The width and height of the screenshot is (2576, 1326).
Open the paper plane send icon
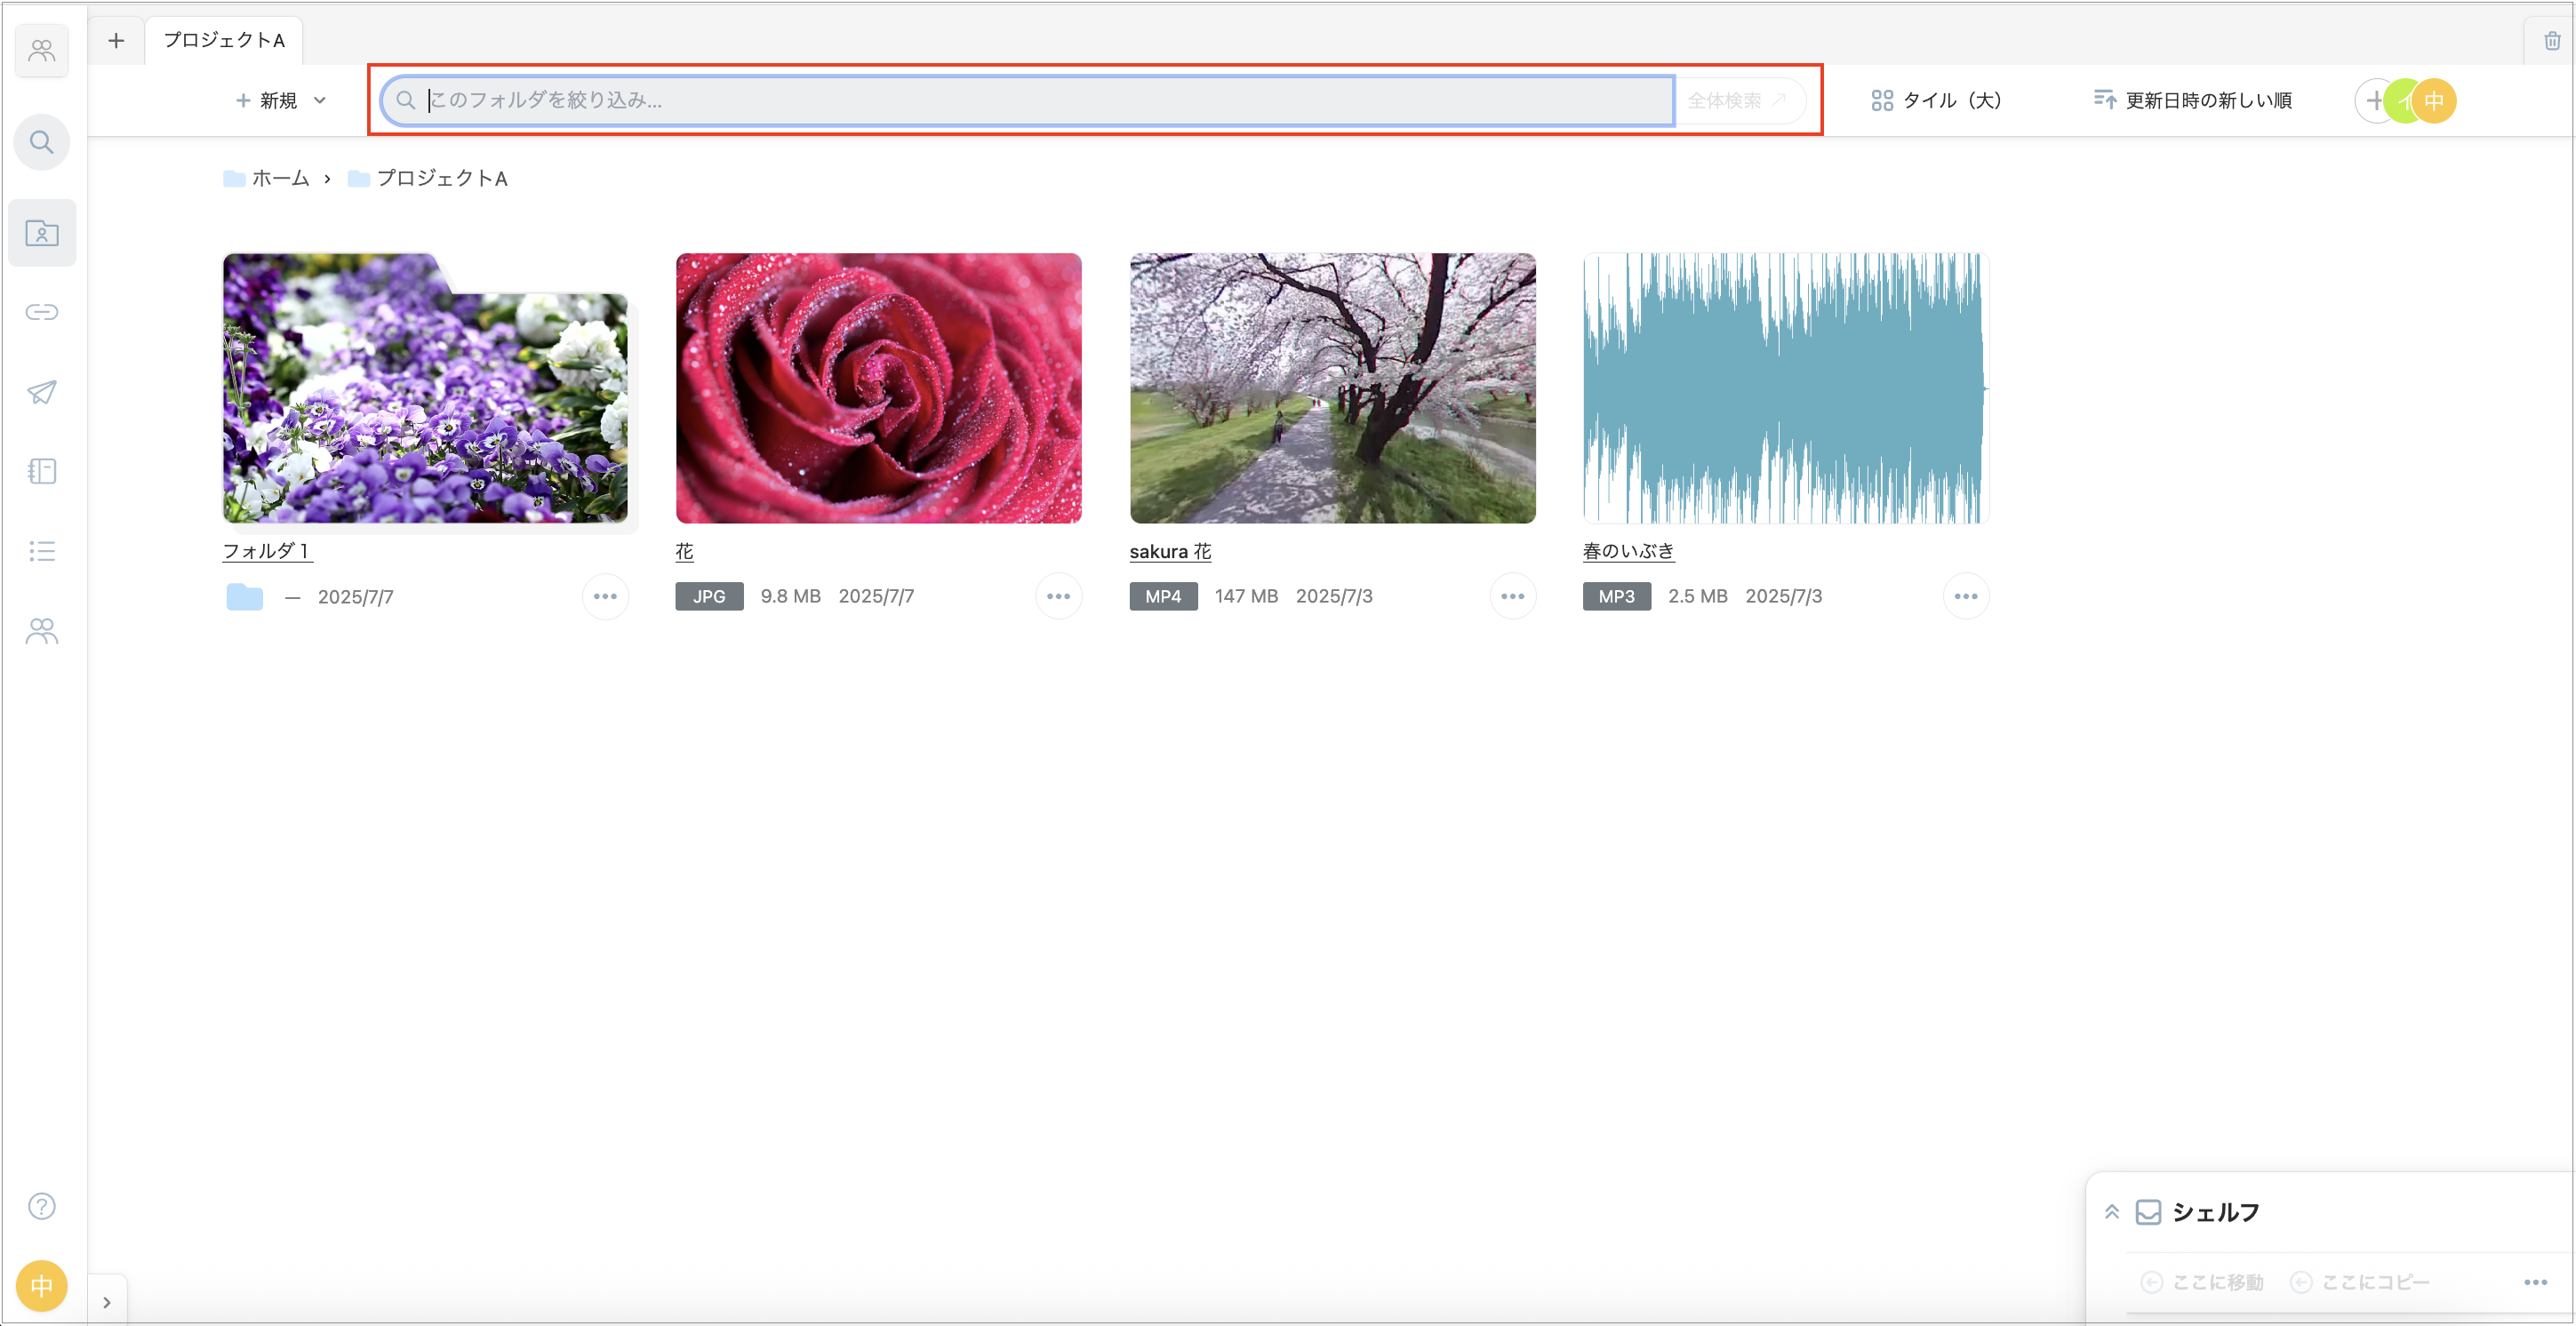41,392
